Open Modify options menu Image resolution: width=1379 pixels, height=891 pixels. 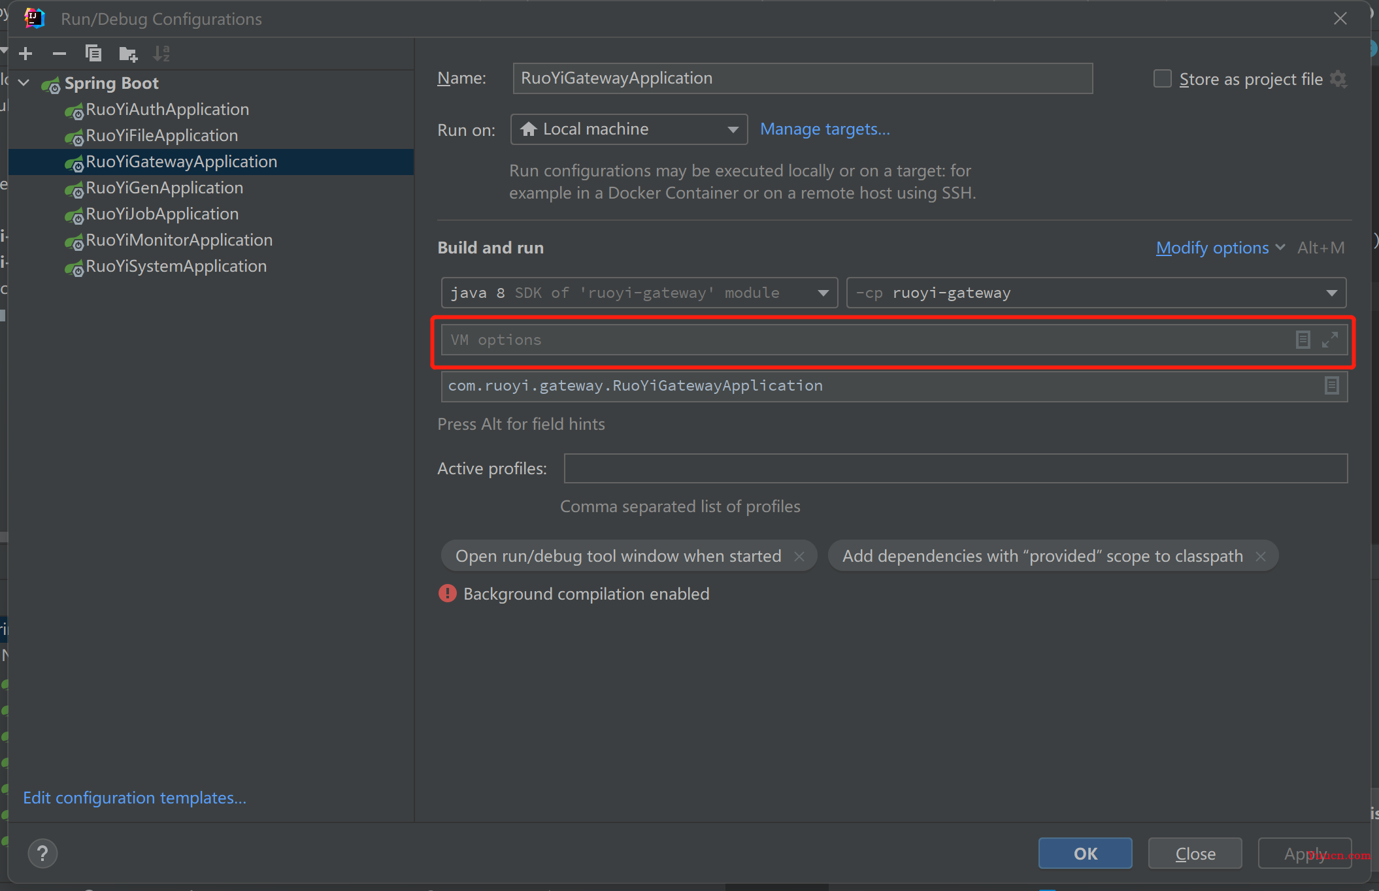[x=1220, y=248]
